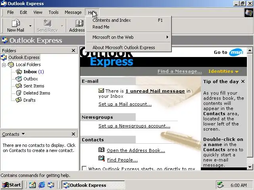This screenshot has height=190, width=254.
Task: Collapse the Local Folders tree node
Action: point(4,65)
